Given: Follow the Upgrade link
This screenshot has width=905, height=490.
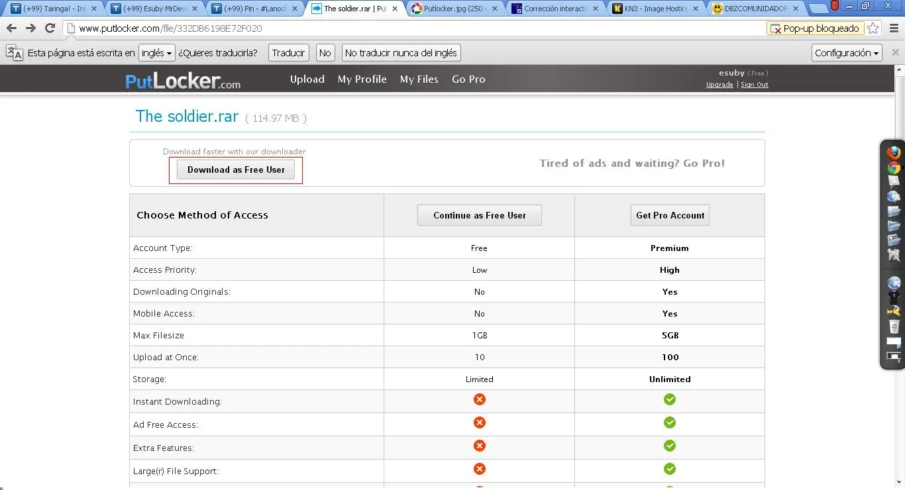Looking at the screenshot, I should click(x=719, y=85).
